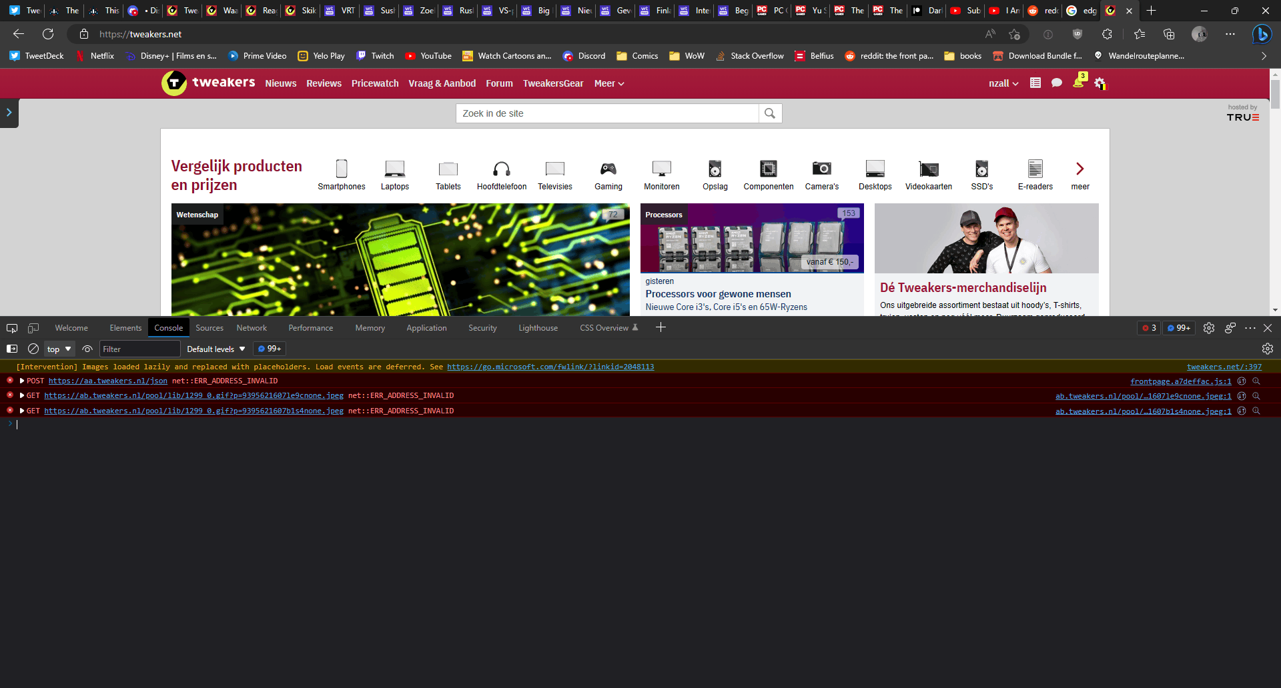Switch to the Network tab
The image size is (1281, 688).
pyautogui.click(x=252, y=327)
